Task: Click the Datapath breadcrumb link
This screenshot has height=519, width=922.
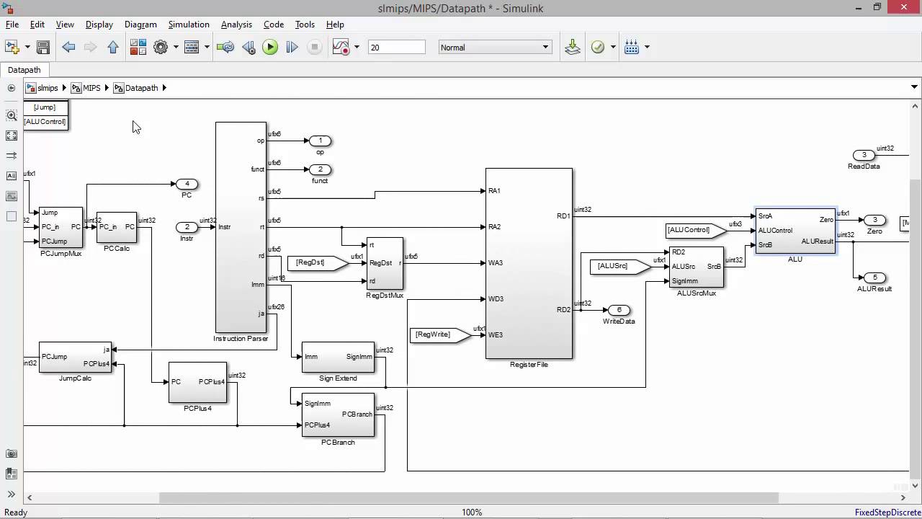Action: pyautogui.click(x=141, y=88)
